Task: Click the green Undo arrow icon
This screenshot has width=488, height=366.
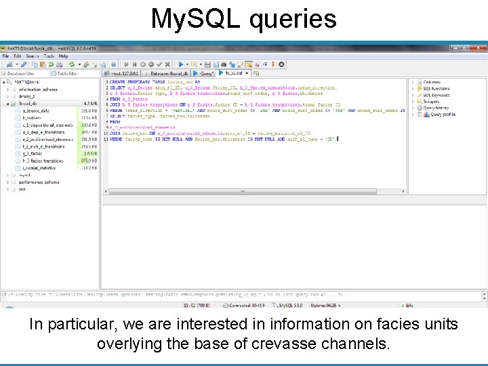Action: pyautogui.click(x=51, y=64)
